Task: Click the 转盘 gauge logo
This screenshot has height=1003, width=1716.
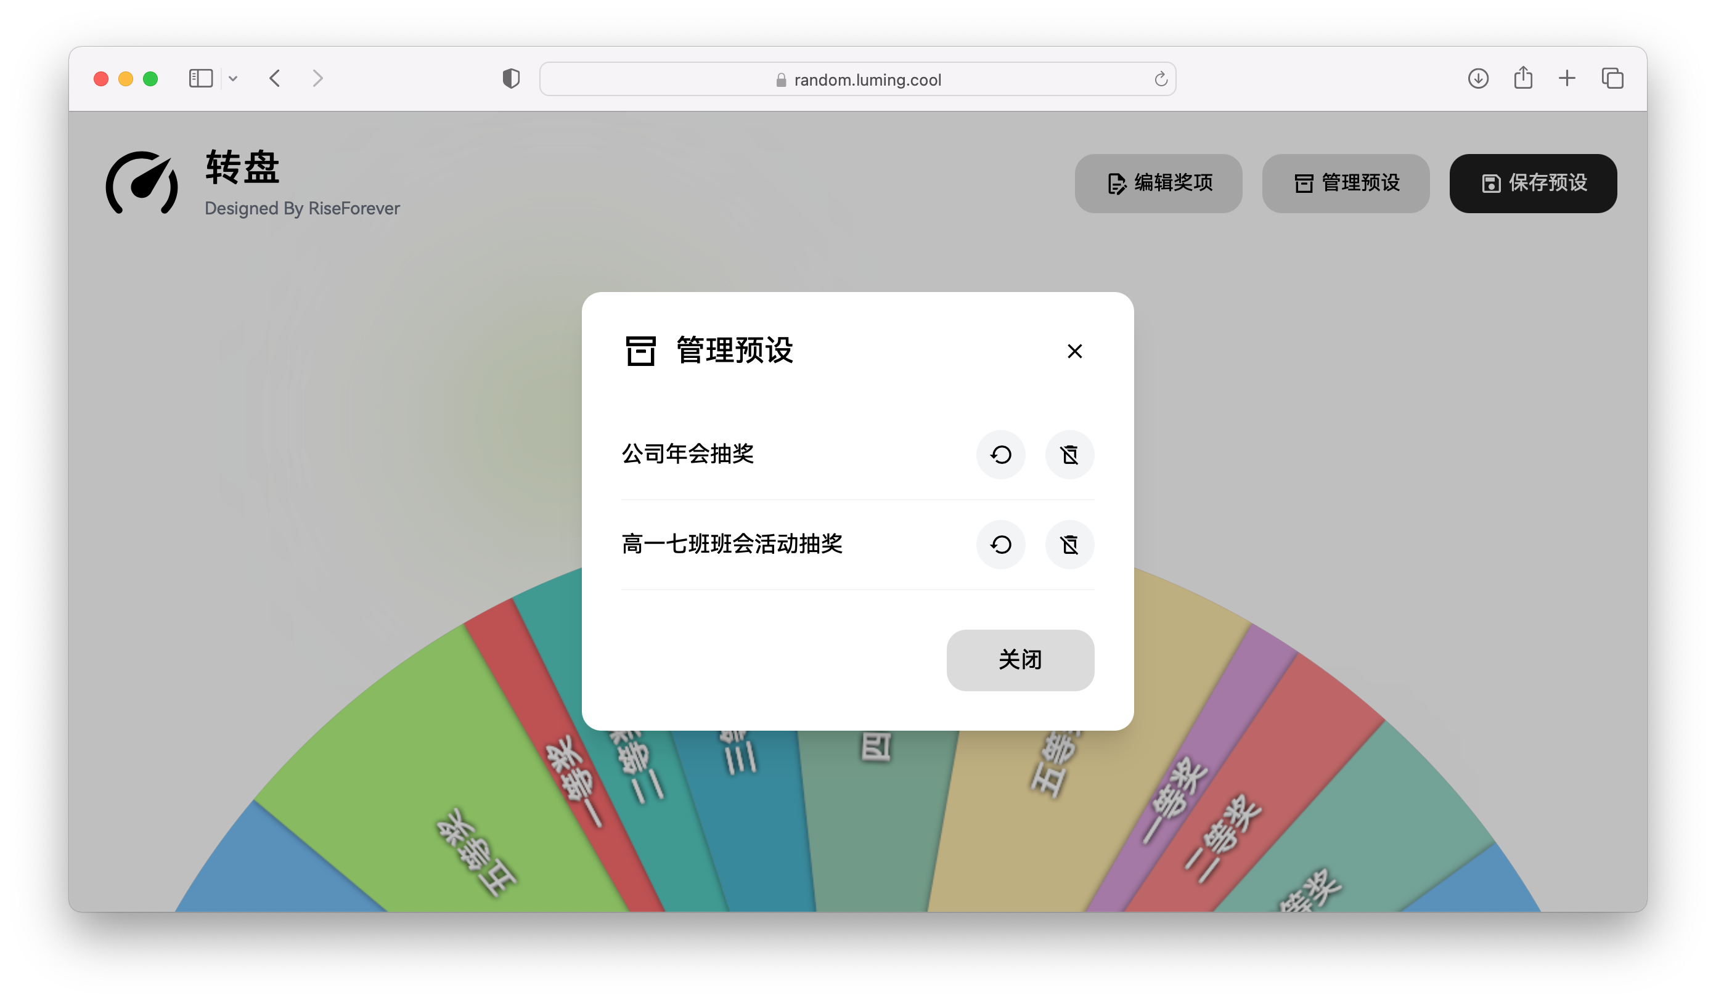Action: [x=142, y=182]
